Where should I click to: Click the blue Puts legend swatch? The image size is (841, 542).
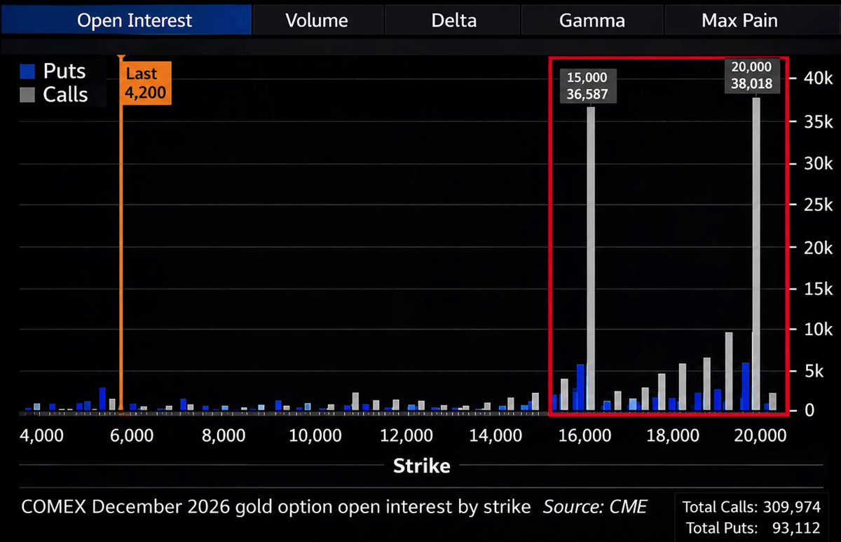[27, 72]
